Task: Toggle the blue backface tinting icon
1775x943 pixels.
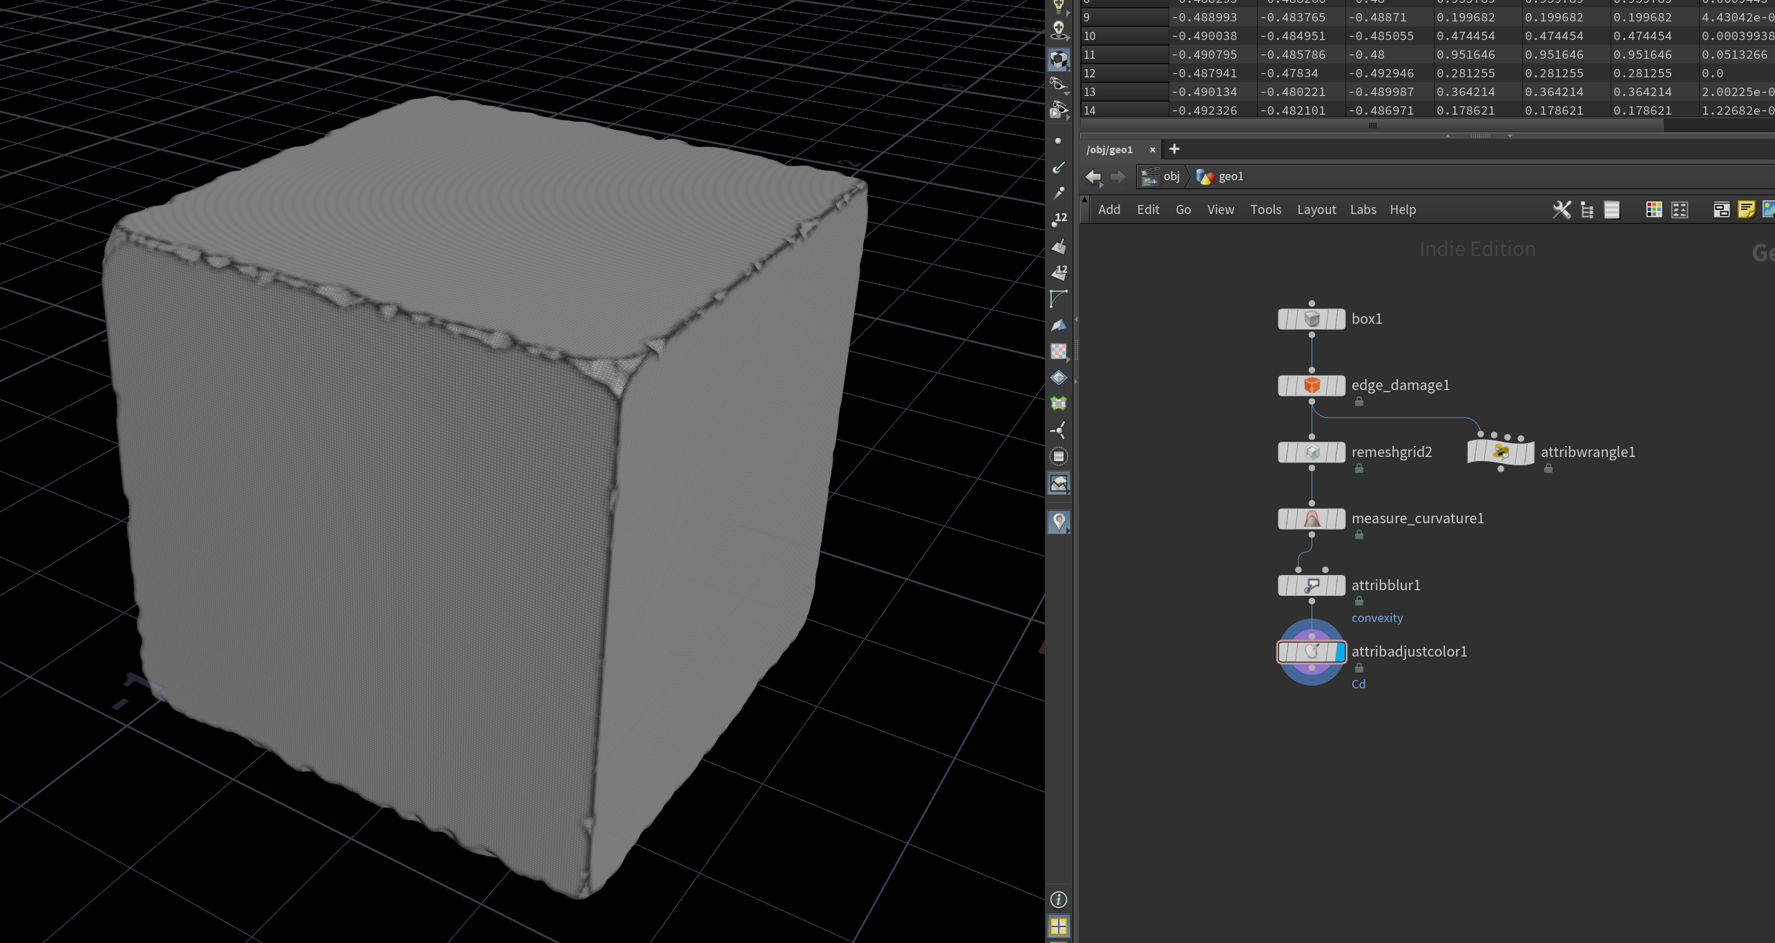Action: [1058, 325]
